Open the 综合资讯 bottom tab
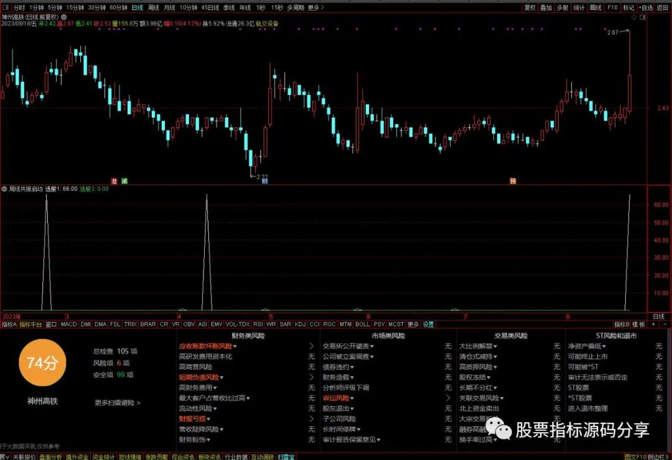The image size is (672, 460). pos(183,457)
